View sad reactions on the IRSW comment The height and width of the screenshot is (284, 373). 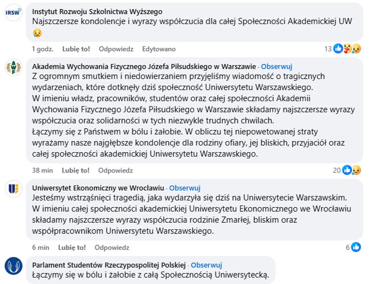[x=357, y=49]
